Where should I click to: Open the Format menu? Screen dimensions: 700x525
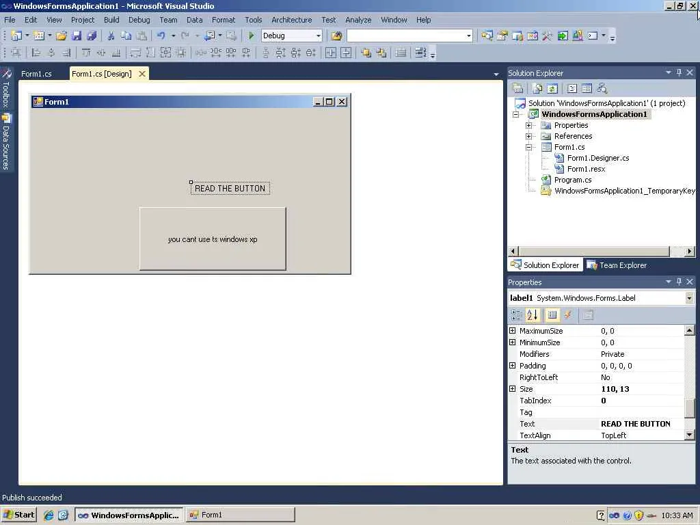[x=224, y=20]
